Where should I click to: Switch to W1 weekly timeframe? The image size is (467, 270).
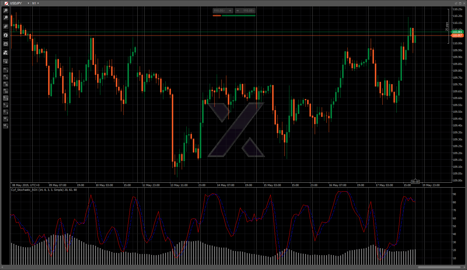pyautogui.click(x=6, y=119)
